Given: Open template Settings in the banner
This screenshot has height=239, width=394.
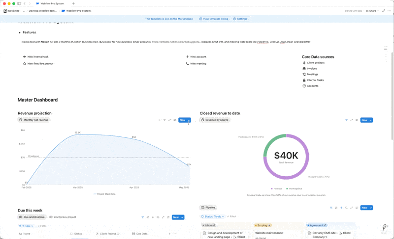Looking at the screenshot, I should (240, 19).
